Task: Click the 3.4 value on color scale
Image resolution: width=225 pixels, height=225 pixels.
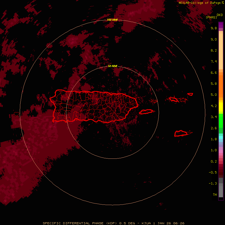Action: click(x=214, y=117)
